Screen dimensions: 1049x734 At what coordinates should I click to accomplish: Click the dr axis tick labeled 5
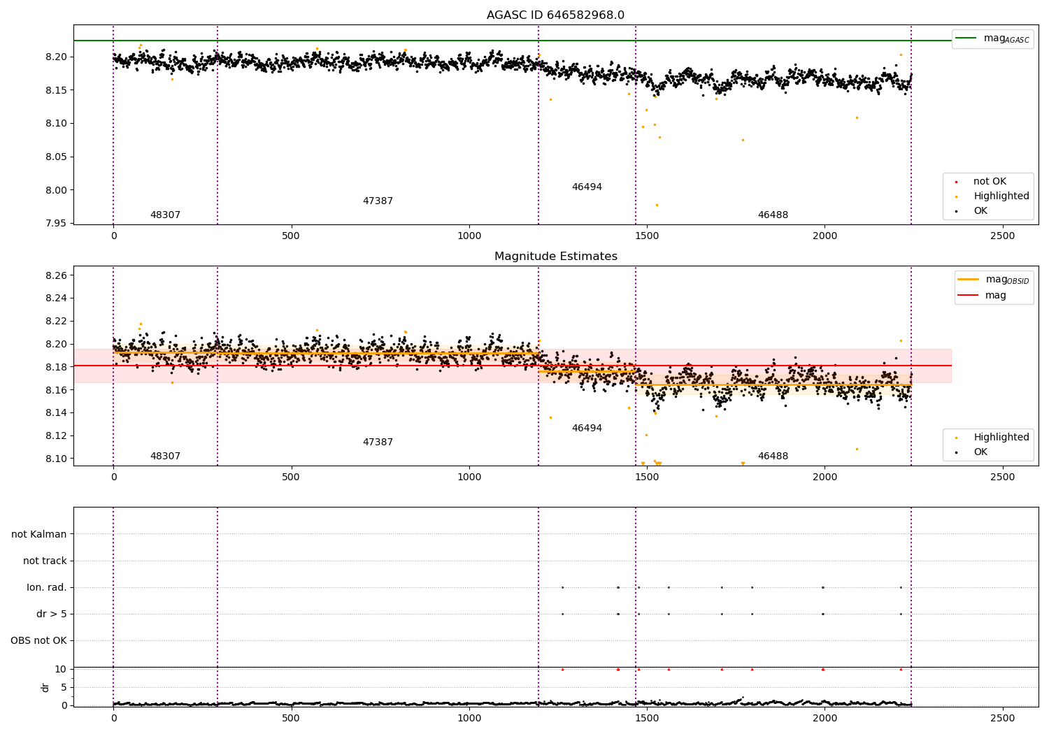pyautogui.click(x=64, y=688)
